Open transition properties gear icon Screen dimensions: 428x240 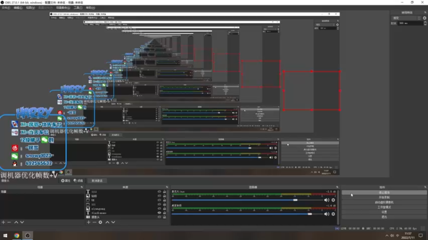(424, 18)
